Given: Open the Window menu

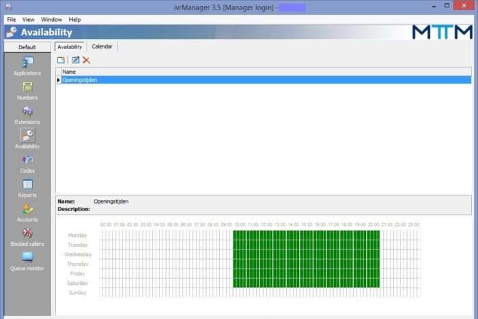Looking at the screenshot, I should (51, 20).
